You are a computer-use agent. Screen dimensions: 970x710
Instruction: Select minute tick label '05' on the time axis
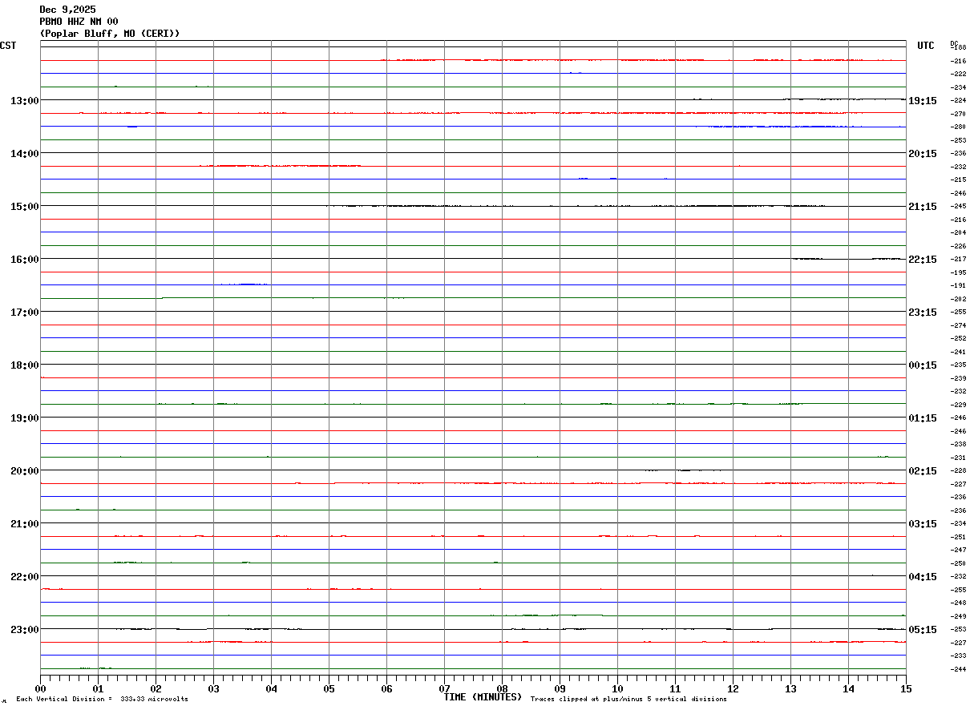point(329,689)
